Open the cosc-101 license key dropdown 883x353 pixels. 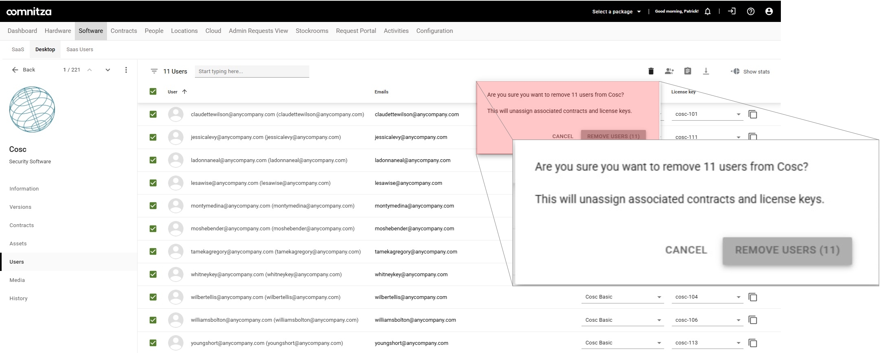(708, 114)
